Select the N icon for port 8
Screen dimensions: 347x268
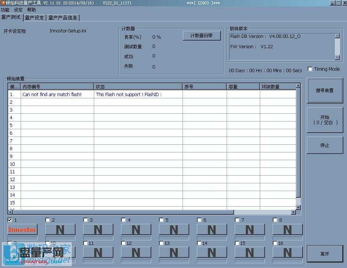287,229
